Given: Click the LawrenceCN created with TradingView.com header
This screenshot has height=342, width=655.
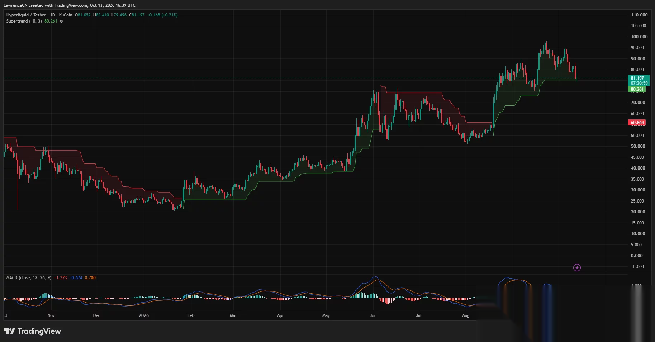Looking at the screenshot, I should [70, 5].
